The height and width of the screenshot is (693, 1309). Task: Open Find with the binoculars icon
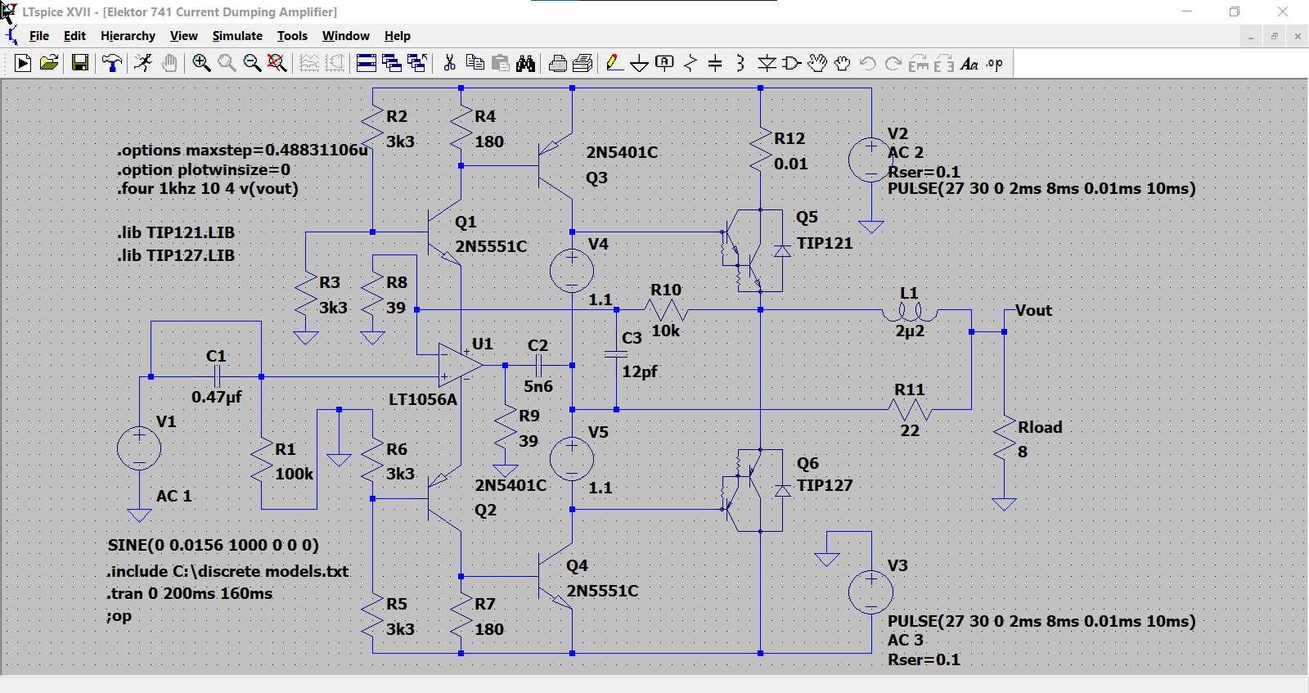click(526, 63)
